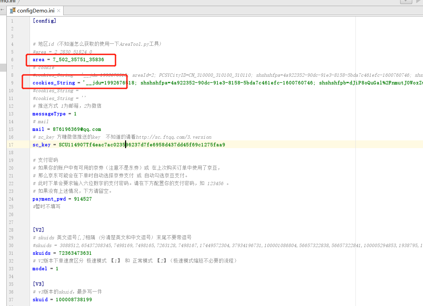Click the skuids value 72363473631
The width and height of the screenshot is (423, 306).
coord(75,253)
